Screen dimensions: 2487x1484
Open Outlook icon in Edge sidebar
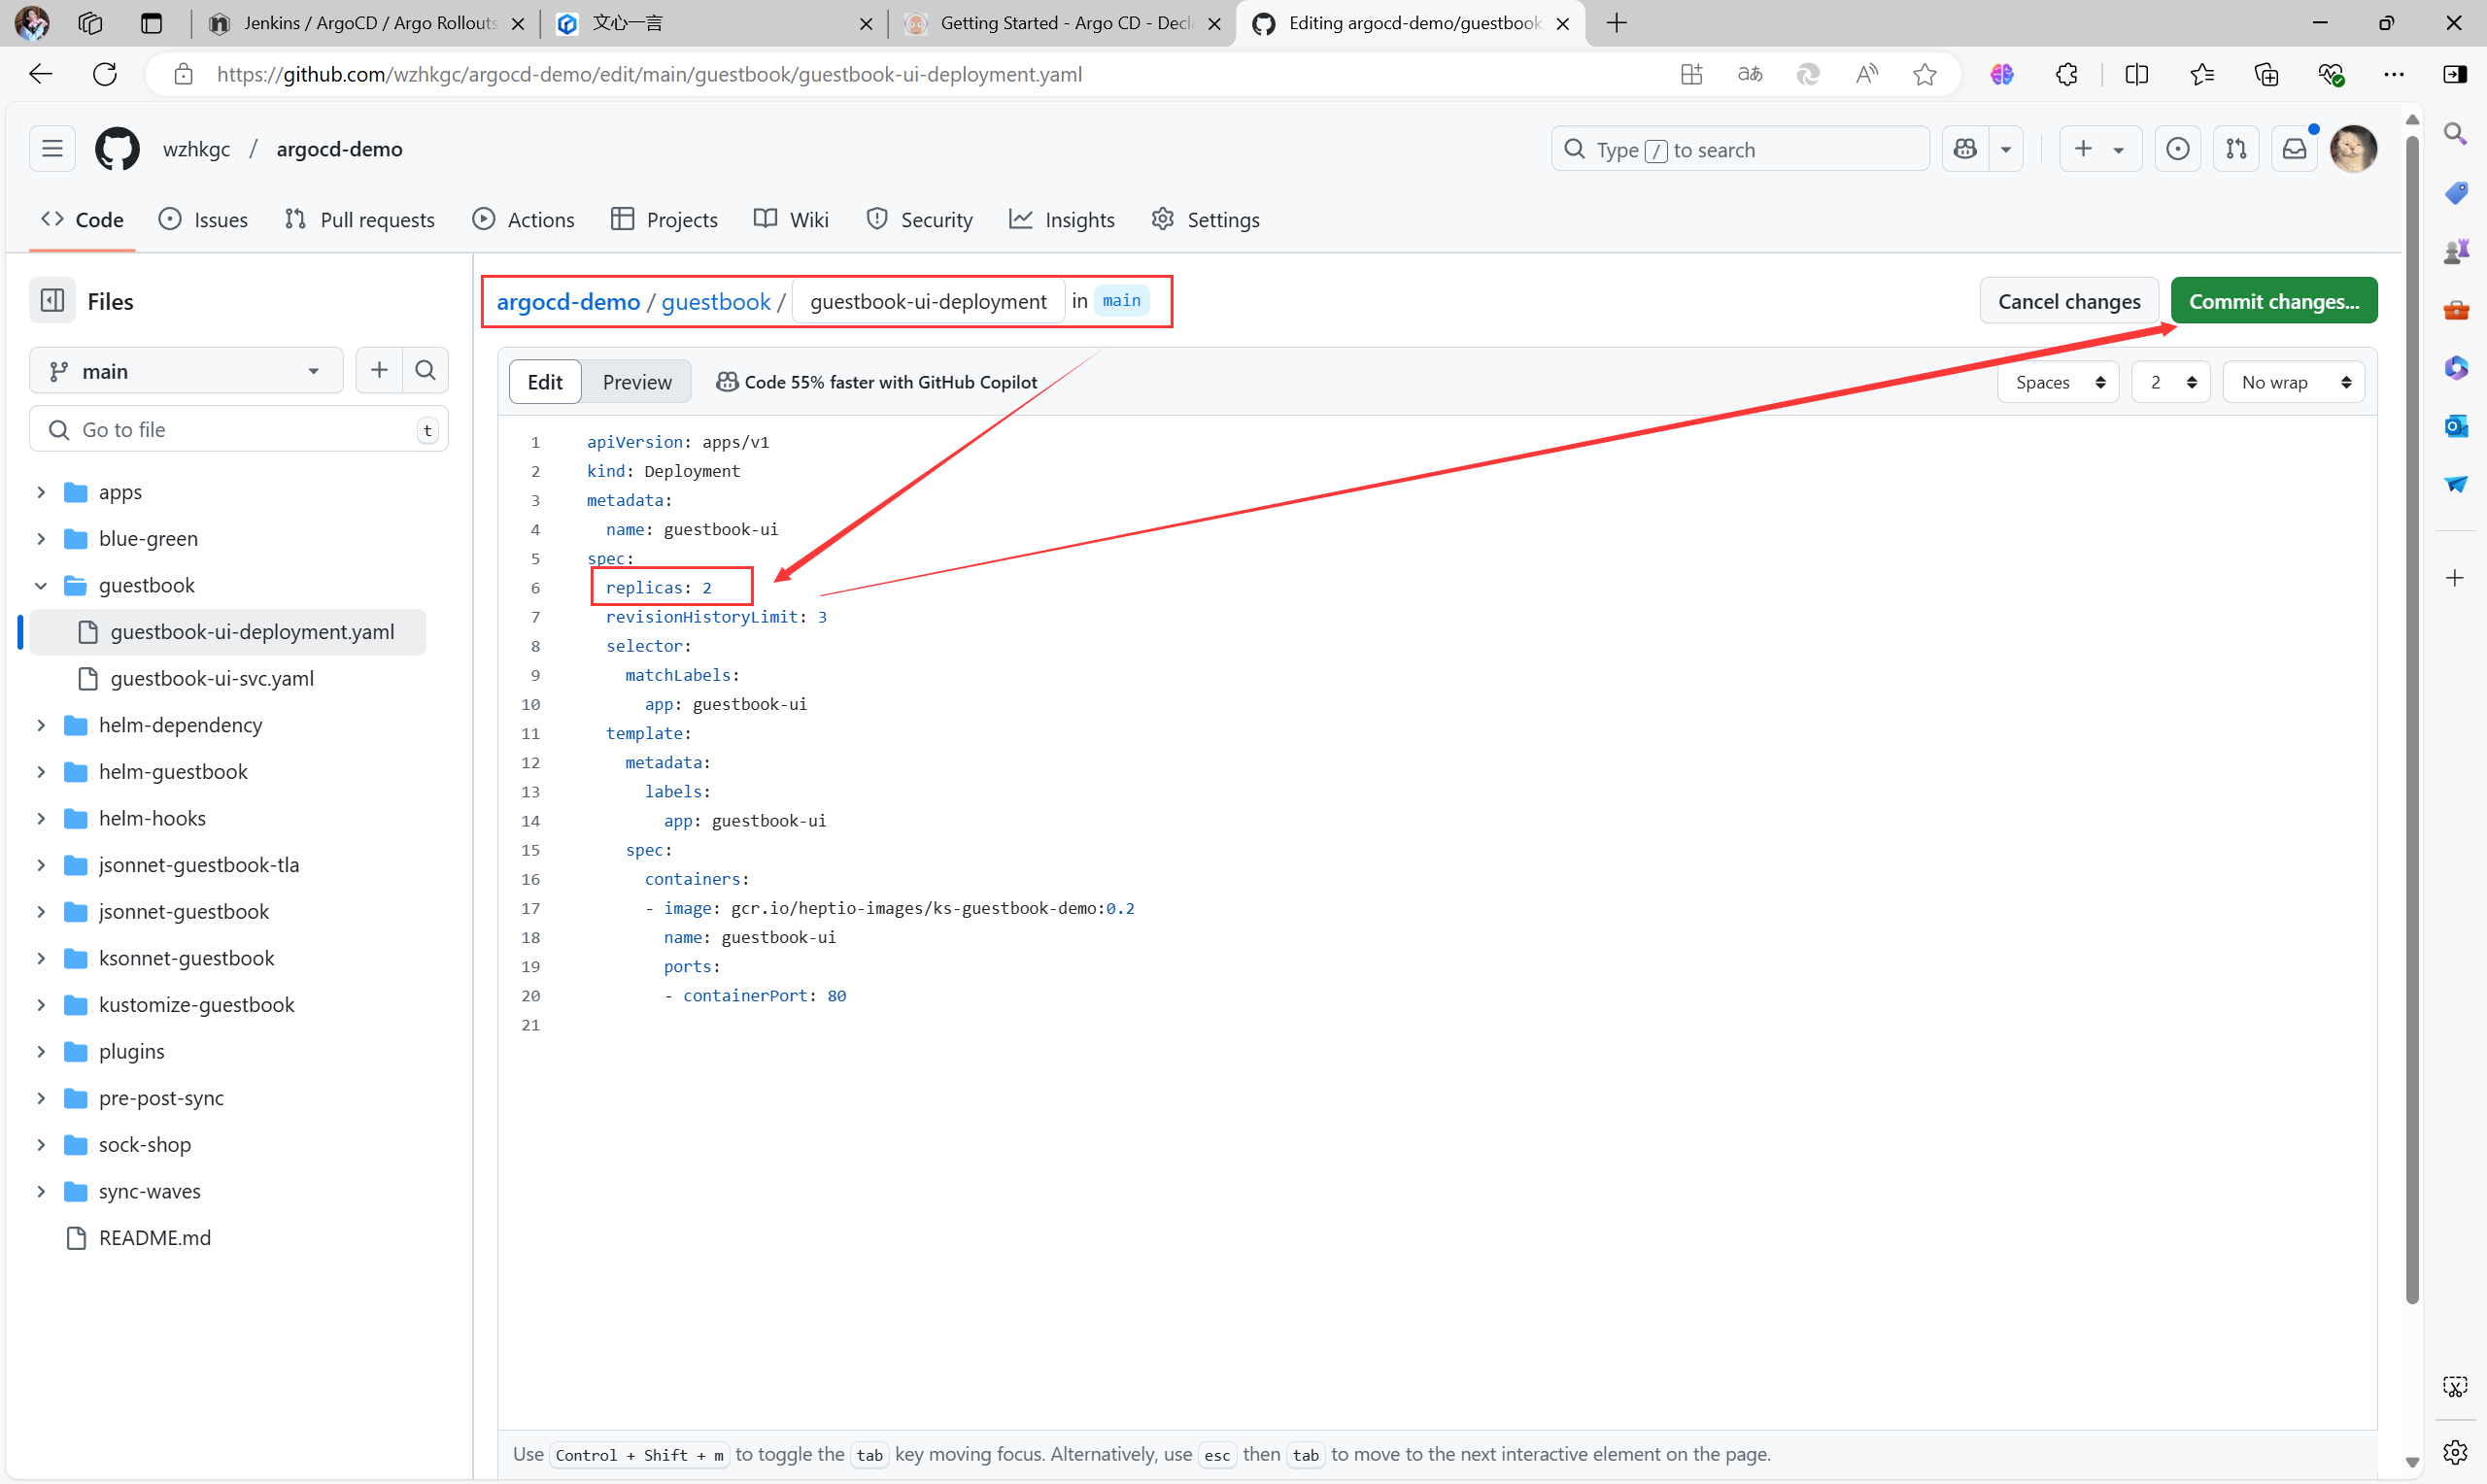2455,426
